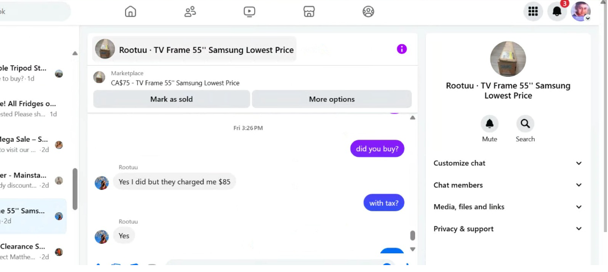
Task: Open the Friends icon in top bar
Action: (x=190, y=12)
